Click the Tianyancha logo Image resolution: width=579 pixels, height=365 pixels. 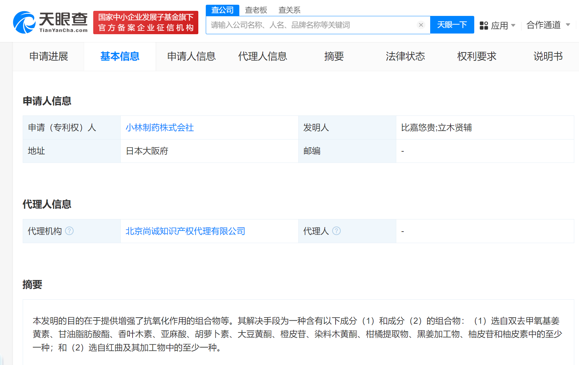[x=50, y=22]
